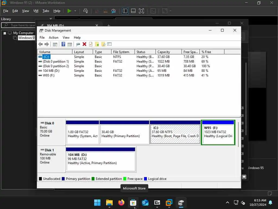Select the (Disk 0 partition 1) volume row
Screen dimensions: 278x209
[x=139, y=62]
